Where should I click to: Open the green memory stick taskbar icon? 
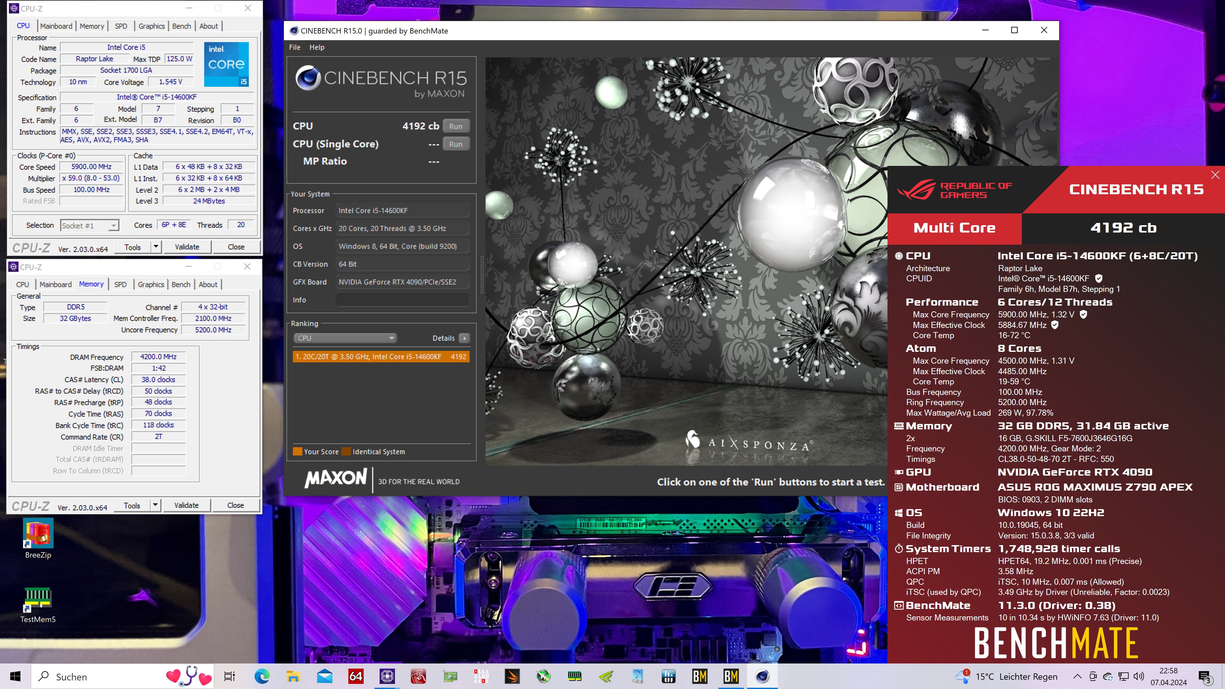[575, 676]
